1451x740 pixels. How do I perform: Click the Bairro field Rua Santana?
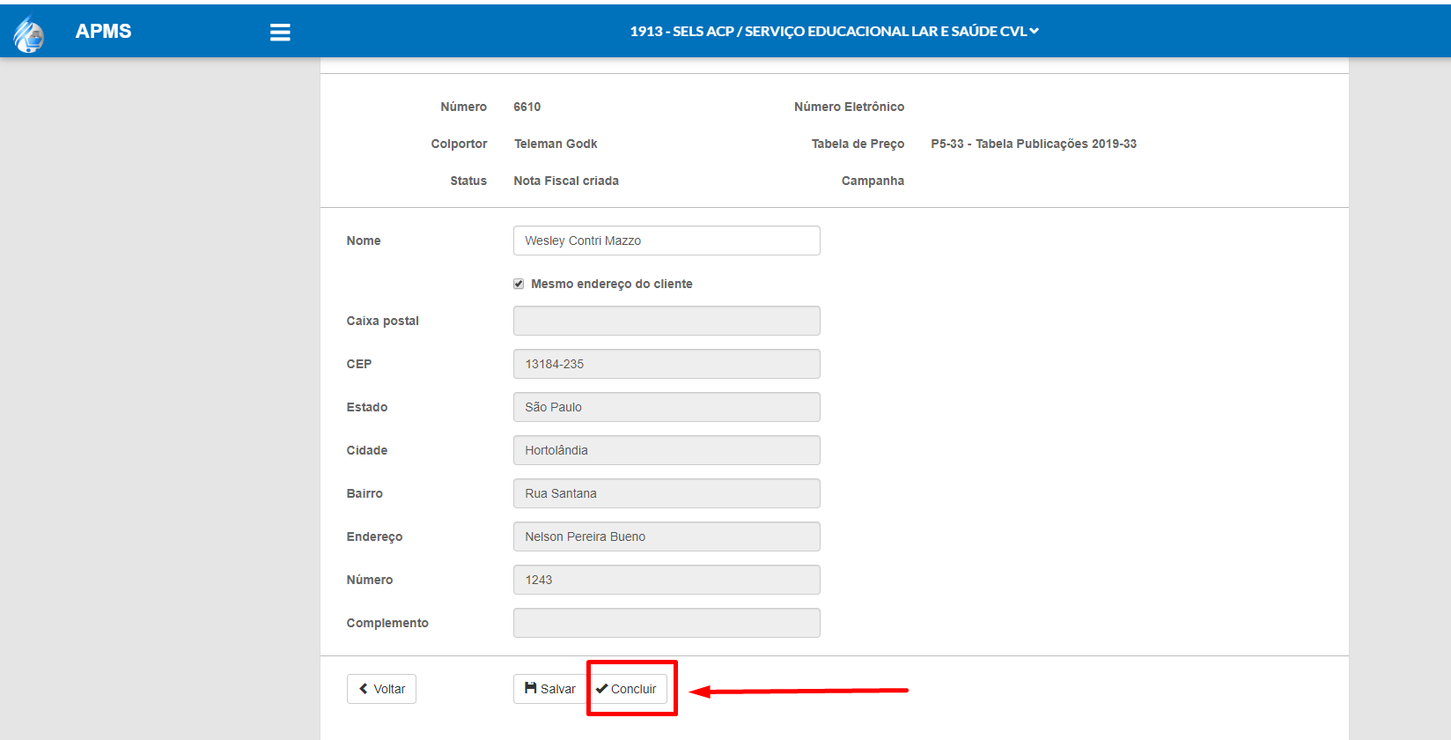pos(667,493)
